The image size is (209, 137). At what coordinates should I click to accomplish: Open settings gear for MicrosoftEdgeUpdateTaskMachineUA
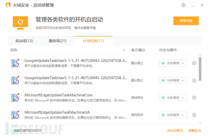[x=194, y=115]
